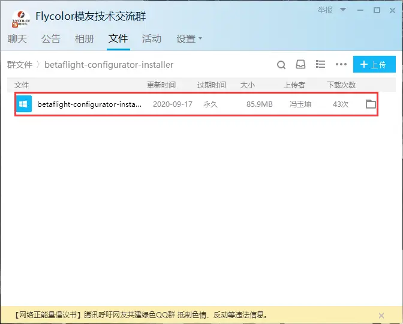
Task: Sort by 下载次数 column header
Action: click(x=341, y=85)
